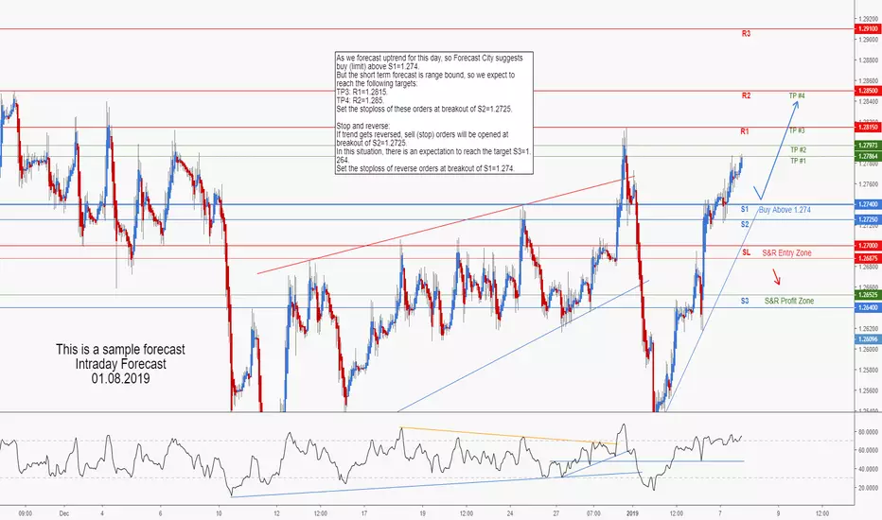The image size is (882, 520).
Task: Click 'This is a sample forecast' text
Action: point(120,349)
